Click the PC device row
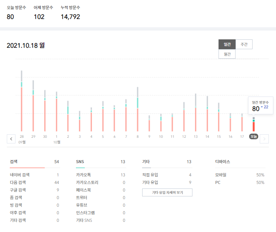This screenshot has width=276, height=232. point(240,182)
